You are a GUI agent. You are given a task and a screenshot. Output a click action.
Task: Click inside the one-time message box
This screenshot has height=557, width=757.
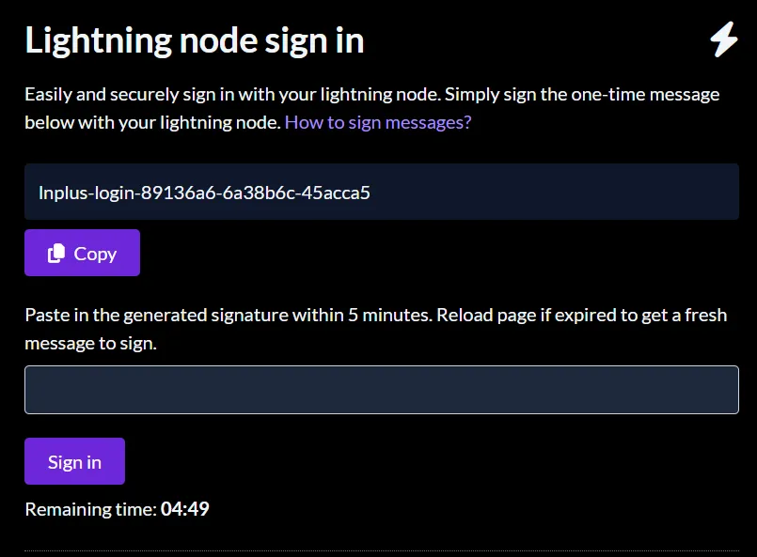click(382, 192)
